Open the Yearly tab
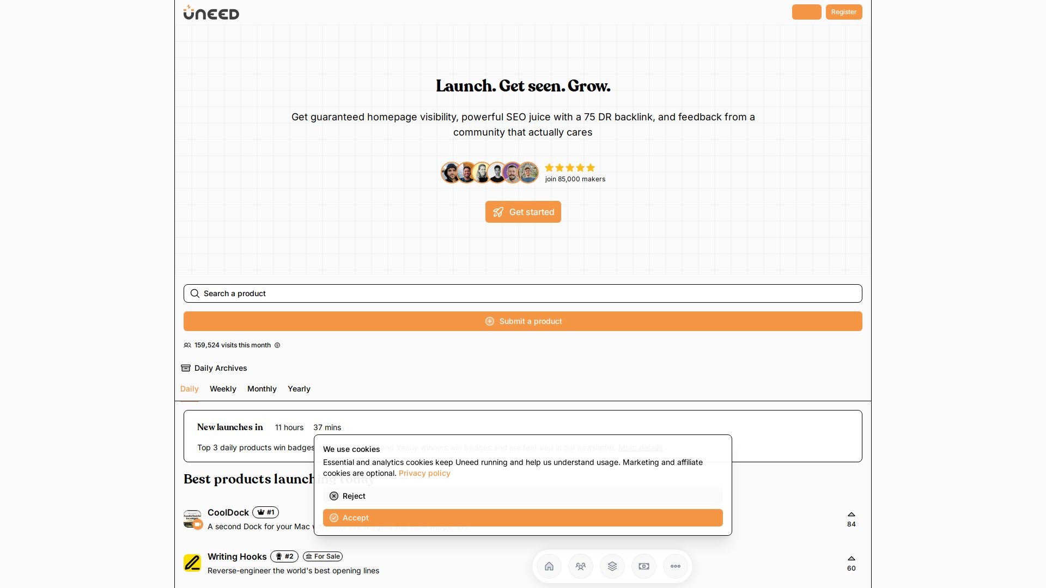The image size is (1046, 588). pos(299,389)
